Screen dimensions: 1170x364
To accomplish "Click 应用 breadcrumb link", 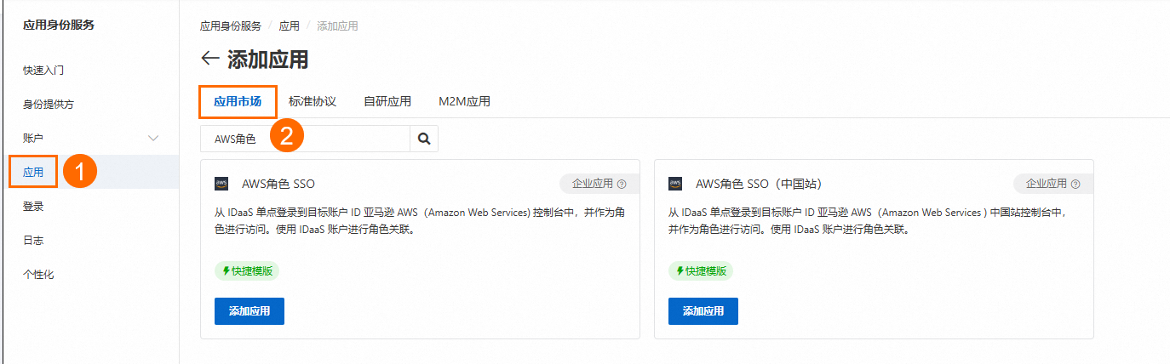I will [290, 26].
